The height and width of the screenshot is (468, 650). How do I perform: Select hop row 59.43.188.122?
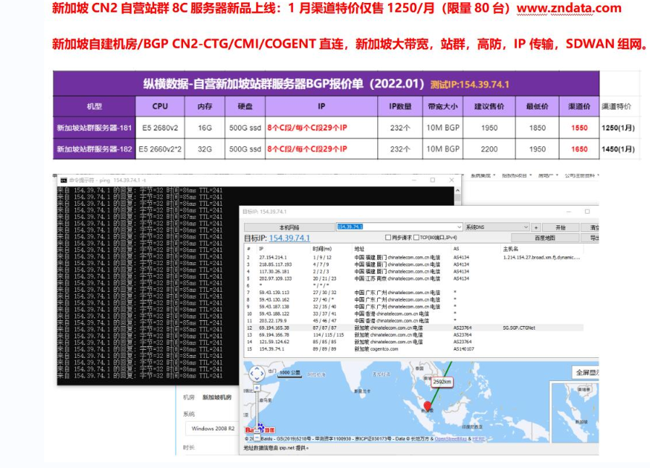(413, 314)
